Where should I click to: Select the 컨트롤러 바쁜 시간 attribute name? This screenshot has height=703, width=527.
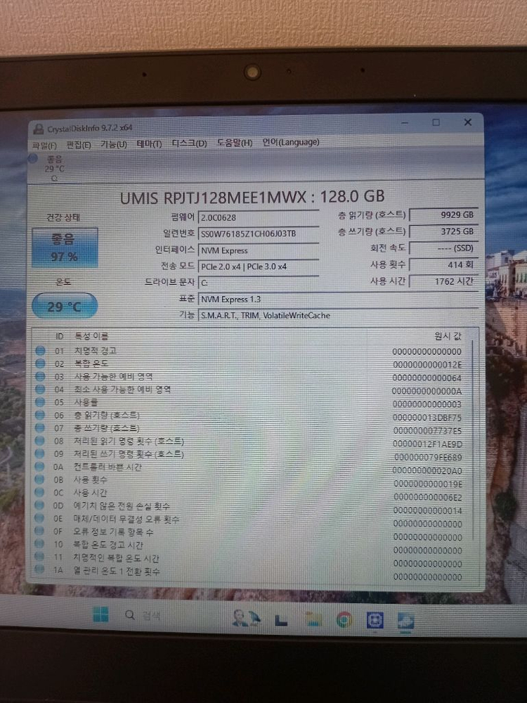[x=108, y=467]
